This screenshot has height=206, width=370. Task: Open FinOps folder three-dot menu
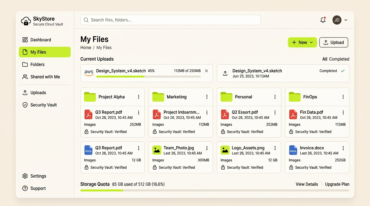coord(343,97)
